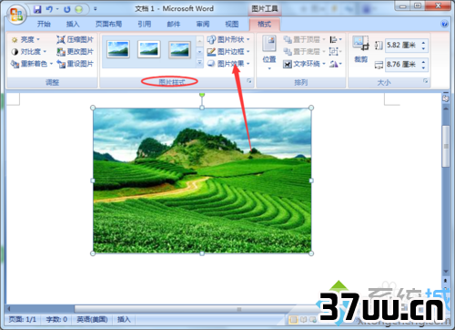Select the first picture style thumbnail
The image size is (455, 330).
pyautogui.click(x=118, y=49)
